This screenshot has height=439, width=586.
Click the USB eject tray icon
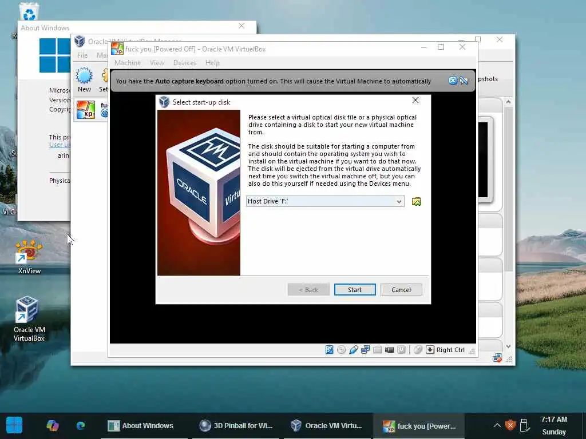click(x=524, y=425)
